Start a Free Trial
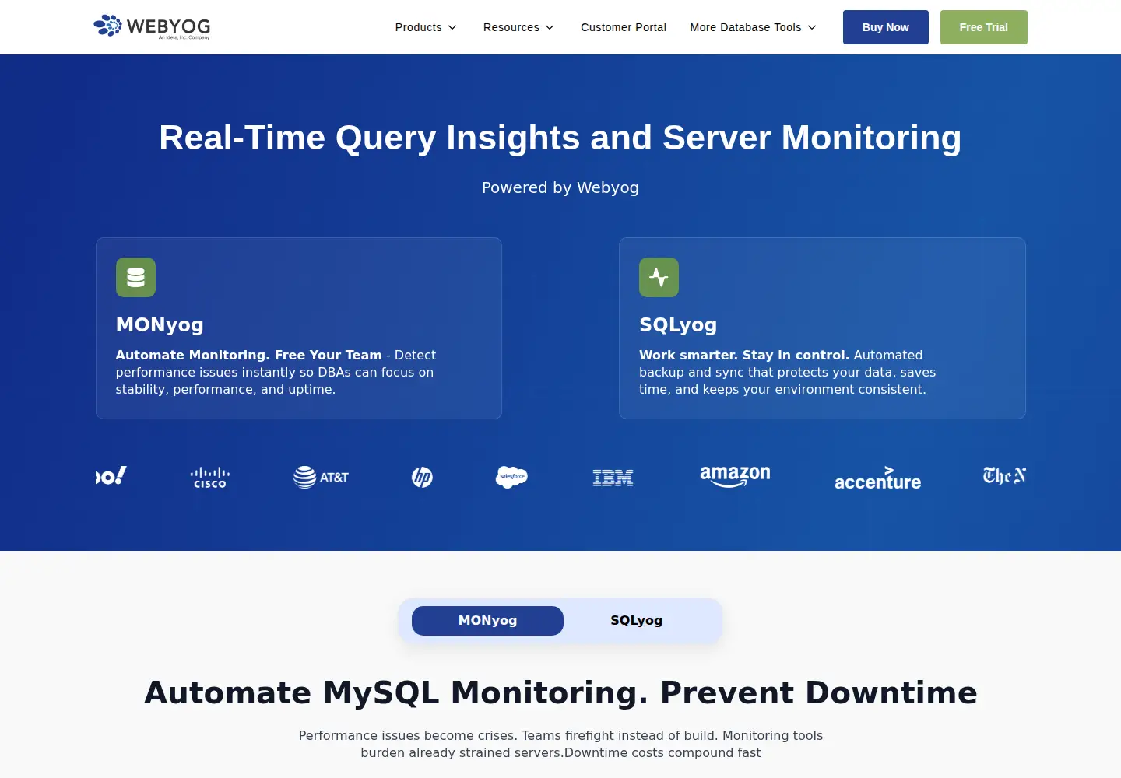The height and width of the screenshot is (778, 1121). pos(984,27)
